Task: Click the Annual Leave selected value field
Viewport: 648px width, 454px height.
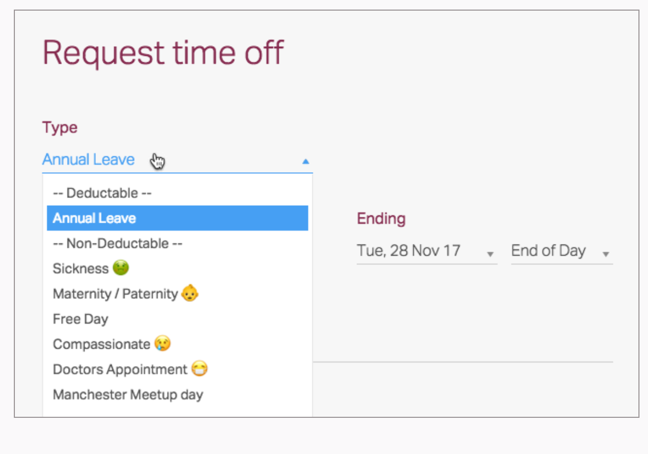Action: [177, 159]
